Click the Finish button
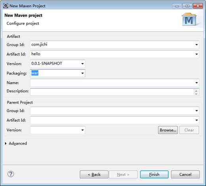Viewport: 206px width, 186px height. (x=154, y=174)
